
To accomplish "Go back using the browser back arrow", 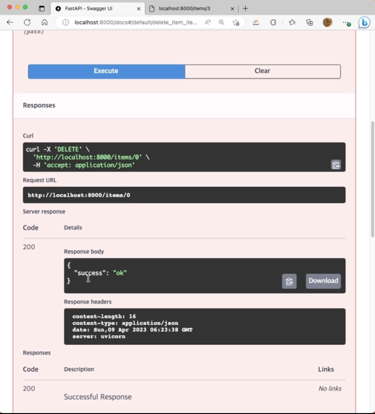I will [10, 23].
